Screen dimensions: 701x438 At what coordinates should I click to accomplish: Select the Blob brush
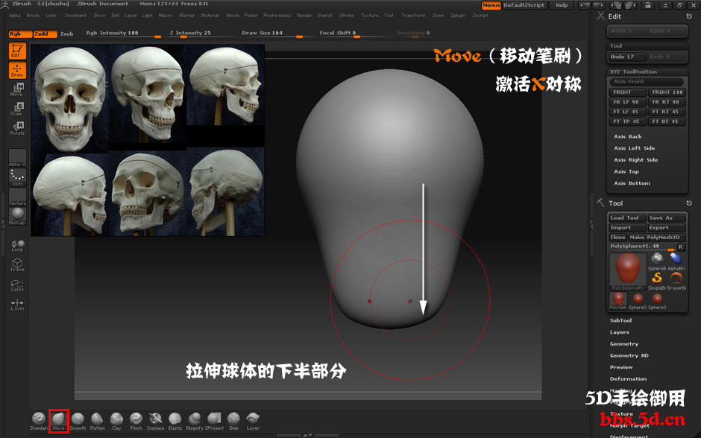point(233,421)
